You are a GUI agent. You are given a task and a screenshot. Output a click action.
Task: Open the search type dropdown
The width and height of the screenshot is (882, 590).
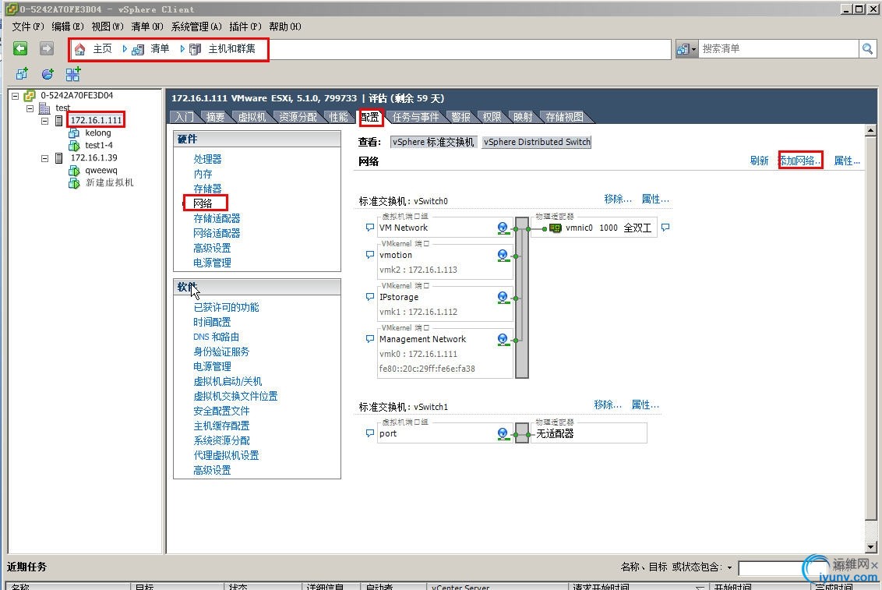click(x=686, y=49)
